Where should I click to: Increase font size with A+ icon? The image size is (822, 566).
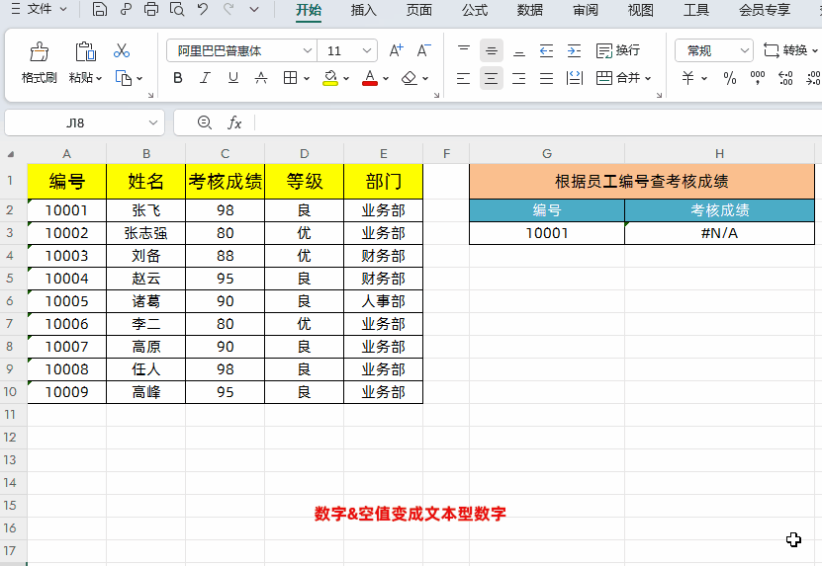tap(397, 50)
